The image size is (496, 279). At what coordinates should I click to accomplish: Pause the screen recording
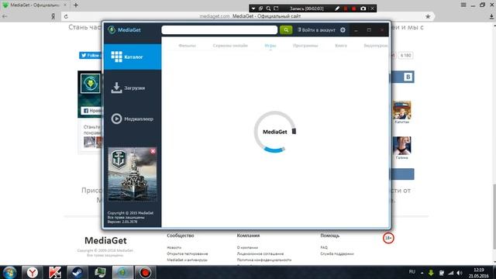coord(346,9)
